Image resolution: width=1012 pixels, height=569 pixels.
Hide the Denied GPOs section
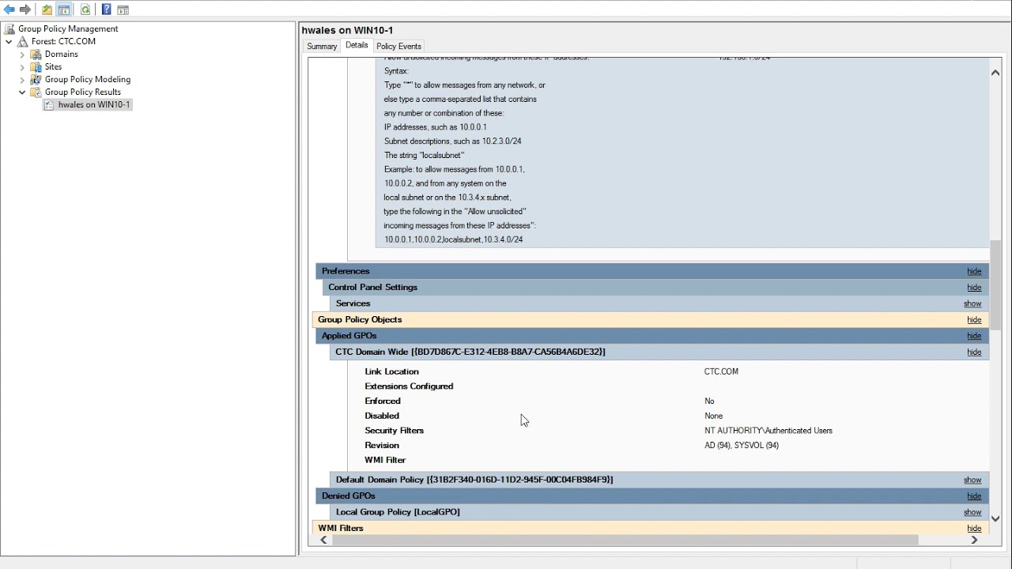click(x=974, y=496)
